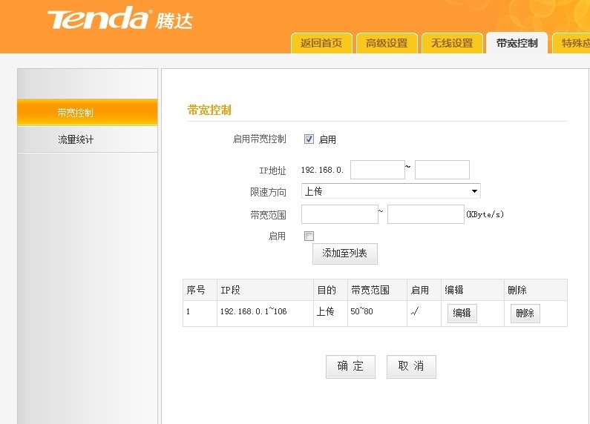
Task: Click 编辑 button for rule 1
Action: (462, 313)
